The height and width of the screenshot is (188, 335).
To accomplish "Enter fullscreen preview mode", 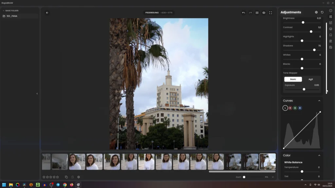I will (x=271, y=13).
